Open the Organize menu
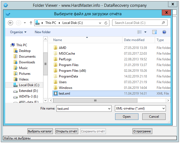Screen dimensions: 180x143 coord(18,32)
